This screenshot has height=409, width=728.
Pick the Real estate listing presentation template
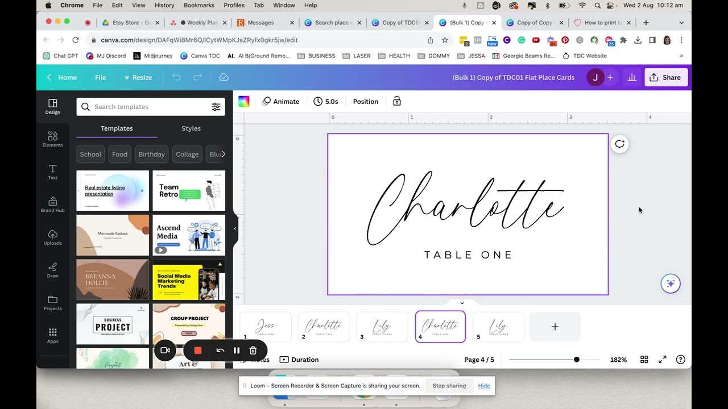[113, 191]
